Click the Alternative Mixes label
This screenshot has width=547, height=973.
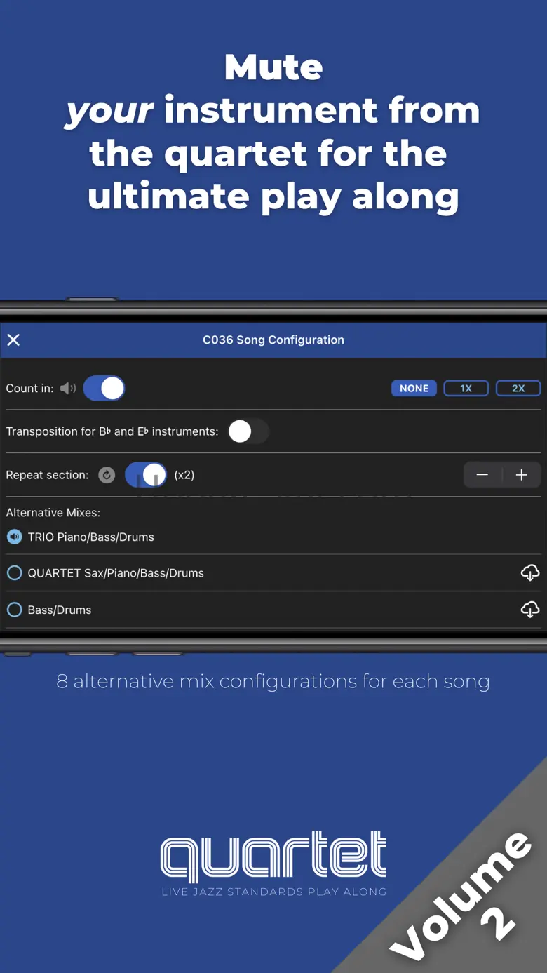coord(53,513)
